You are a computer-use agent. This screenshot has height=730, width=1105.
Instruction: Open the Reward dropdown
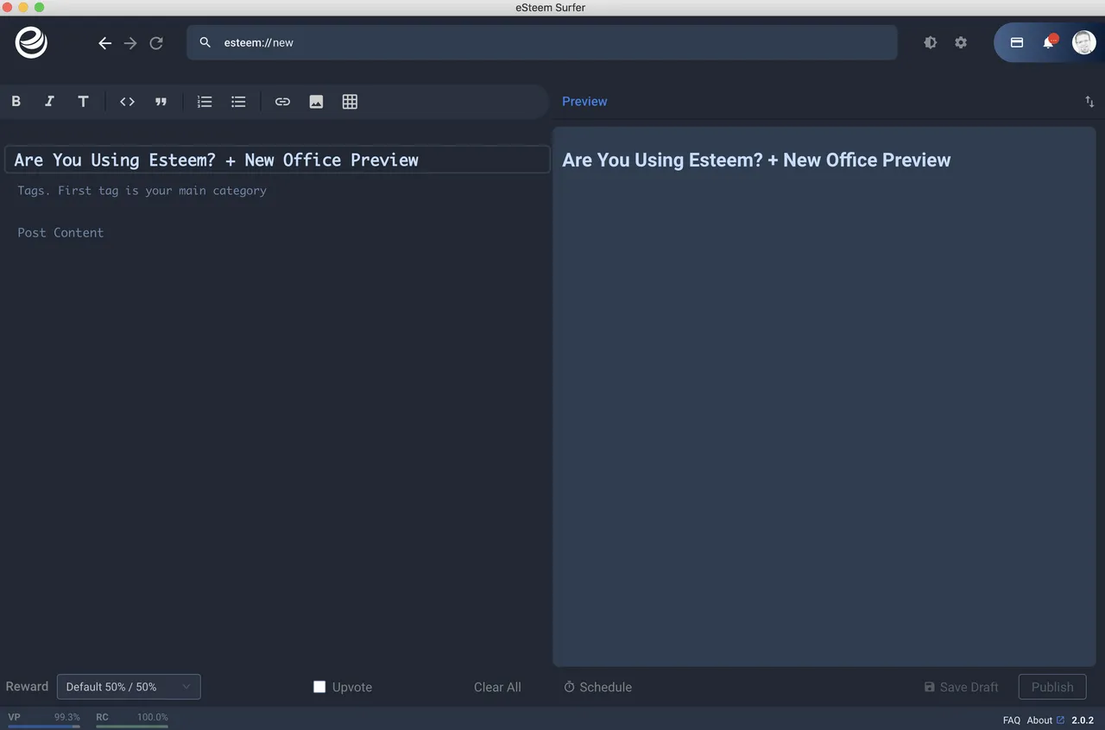click(129, 687)
